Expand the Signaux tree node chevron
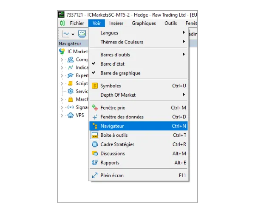Viewport: 255px width, 213px height. 62,107
